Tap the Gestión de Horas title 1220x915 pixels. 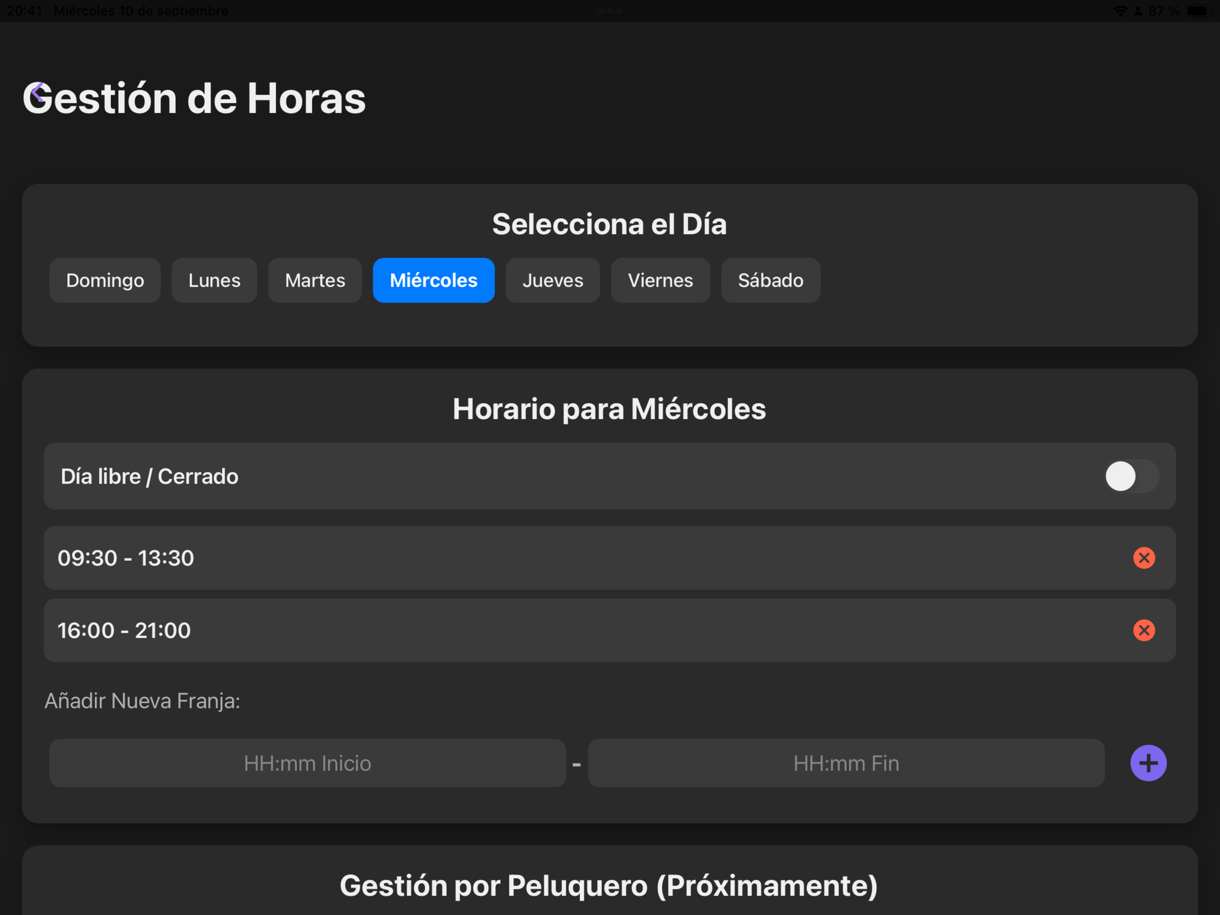[194, 98]
